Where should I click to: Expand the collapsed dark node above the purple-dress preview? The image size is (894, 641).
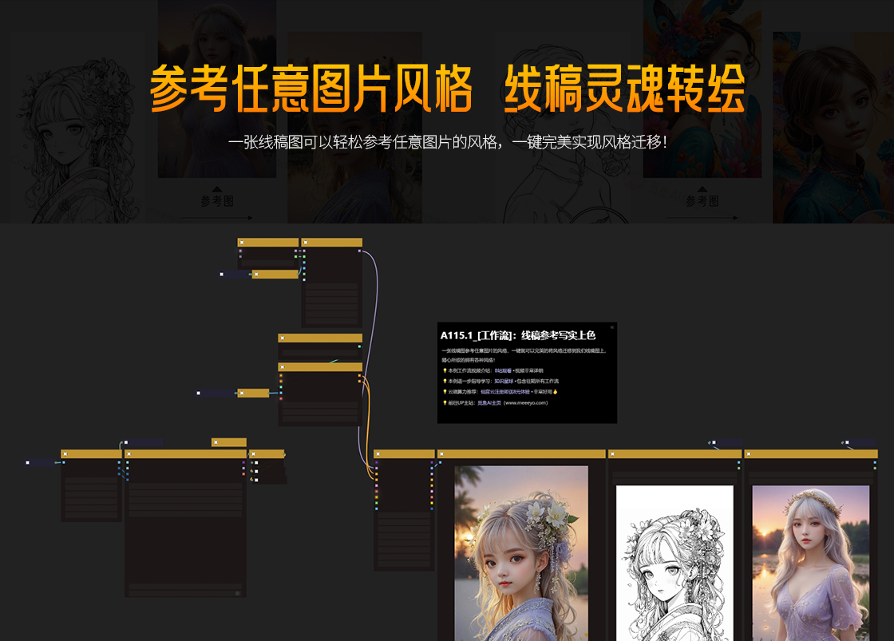click(x=849, y=442)
